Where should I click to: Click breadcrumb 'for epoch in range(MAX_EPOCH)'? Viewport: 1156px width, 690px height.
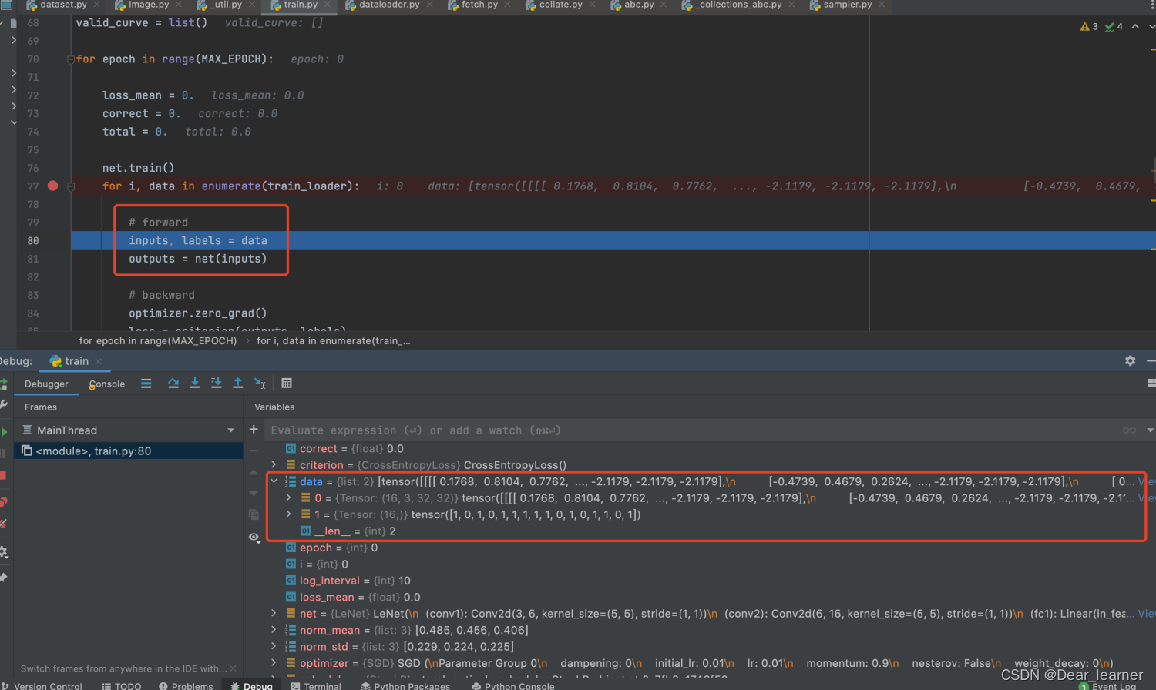(x=158, y=340)
